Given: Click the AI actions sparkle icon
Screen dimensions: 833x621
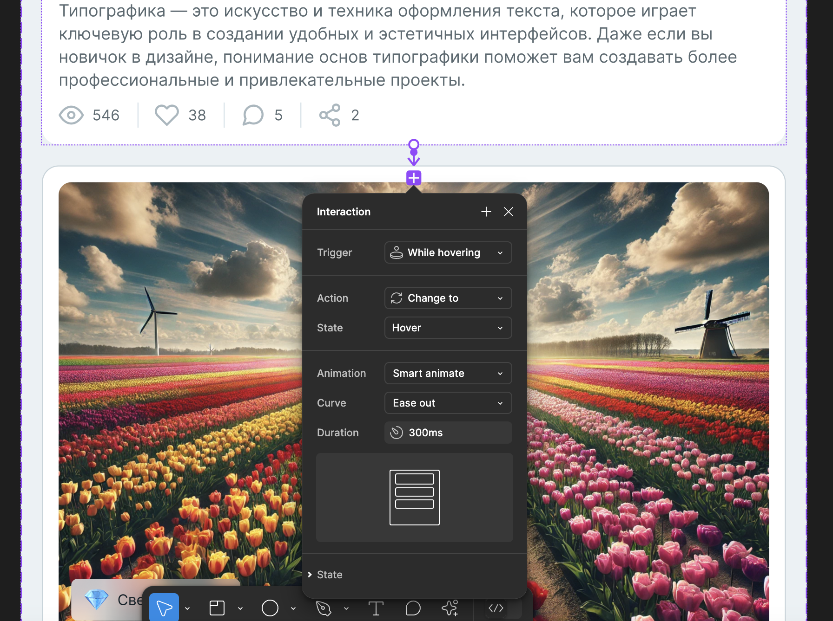Looking at the screenshot, I should point(450,607).
